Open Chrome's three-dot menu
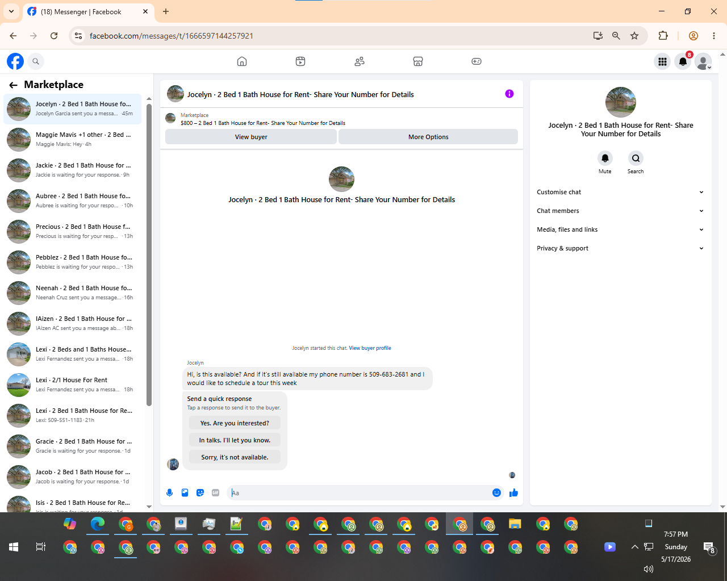727x581 pixels. click(714, 36)
